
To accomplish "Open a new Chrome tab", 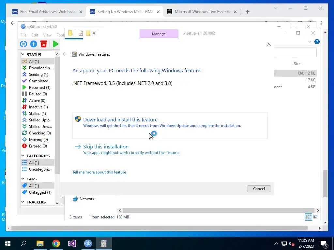I will (x=247, y=12).
